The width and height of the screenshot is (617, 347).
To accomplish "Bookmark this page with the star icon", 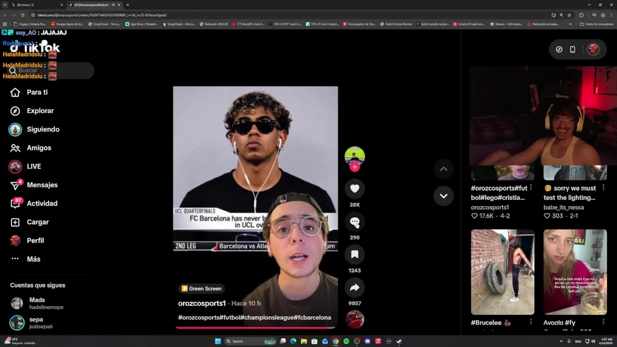I will point(569,15).
